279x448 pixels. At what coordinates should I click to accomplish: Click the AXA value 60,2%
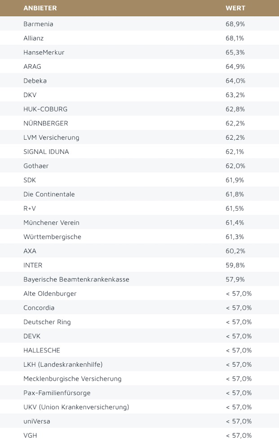(235, 251)
